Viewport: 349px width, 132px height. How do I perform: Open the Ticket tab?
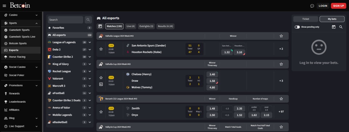[x=306, y=19]
